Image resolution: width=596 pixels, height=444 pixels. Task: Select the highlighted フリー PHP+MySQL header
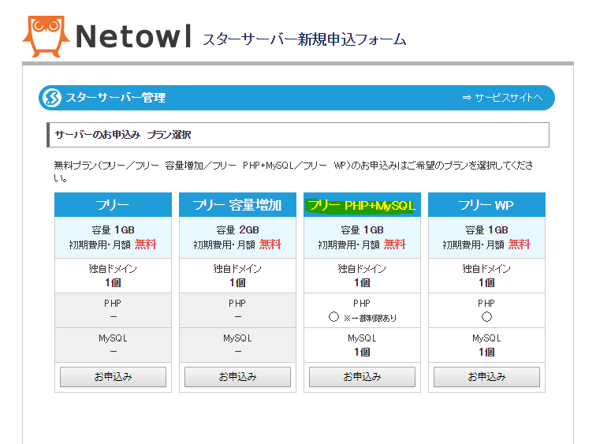coord(362,205)
